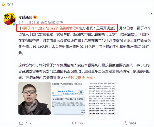
Task: Open the middle 潍坊发布 notice thumbnail
Action: tap(68, 98)
